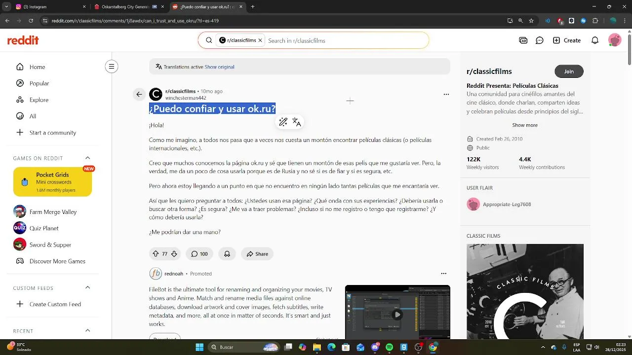Open Spotify from the taskbar

pos(389,347)
